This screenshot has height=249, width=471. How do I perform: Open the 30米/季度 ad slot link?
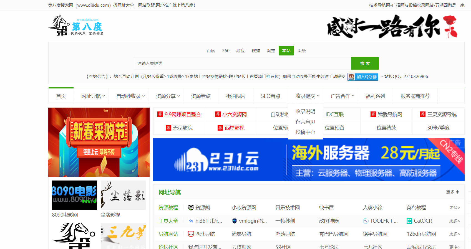[x=438, y=128]
